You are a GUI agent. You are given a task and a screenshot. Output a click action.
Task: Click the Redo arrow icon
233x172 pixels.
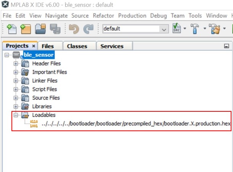(x=89, y=29)
